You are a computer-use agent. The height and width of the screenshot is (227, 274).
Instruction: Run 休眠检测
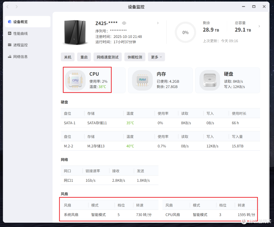(135, 57)
